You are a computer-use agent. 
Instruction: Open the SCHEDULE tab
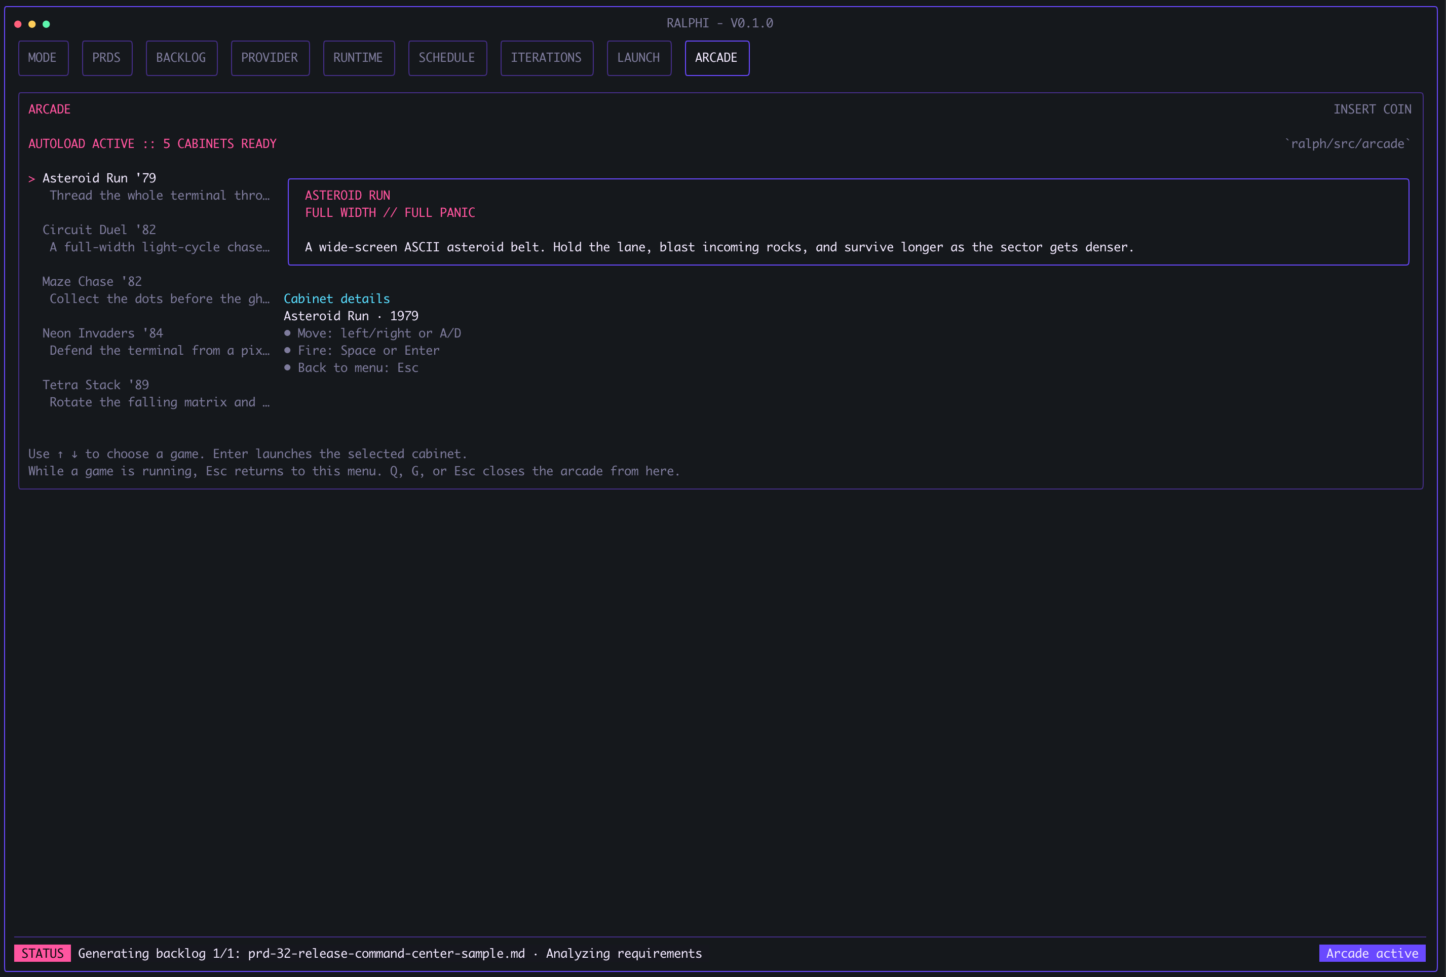click(447, 58)
